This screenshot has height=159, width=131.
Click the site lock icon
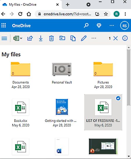40,14
